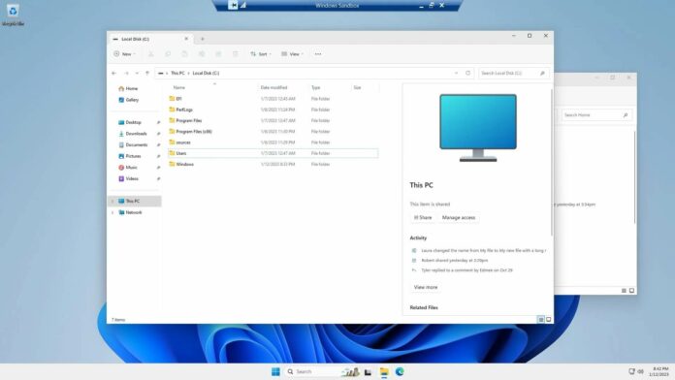Viewport: 675px width, 380px height.
Task: Go up one folder level
Action: tap(147, 73)
